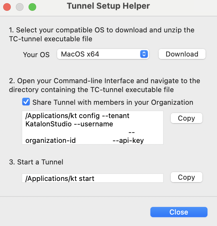
Task: Click the /Applications/kt start command field
Action: point(92,178)
